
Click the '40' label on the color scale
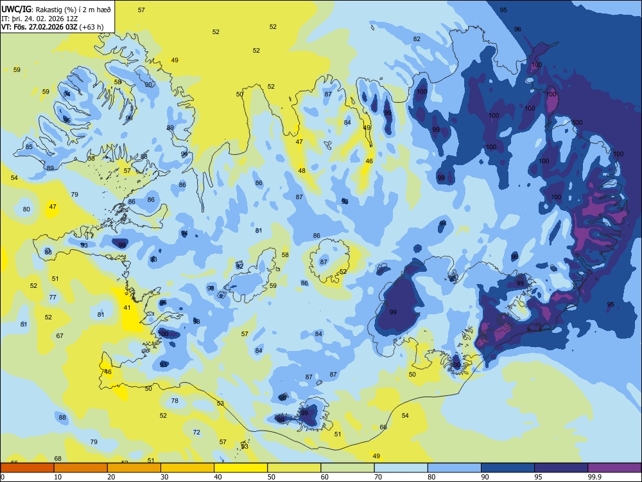pos(218,477)
